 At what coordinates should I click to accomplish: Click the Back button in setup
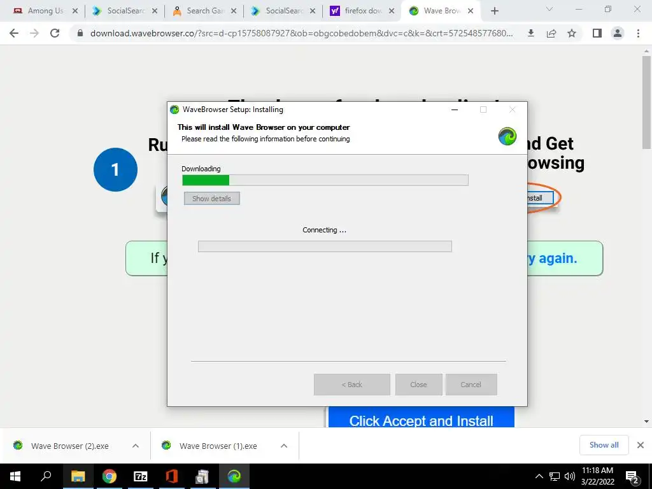pyautogui.click(x=351, y=385)
